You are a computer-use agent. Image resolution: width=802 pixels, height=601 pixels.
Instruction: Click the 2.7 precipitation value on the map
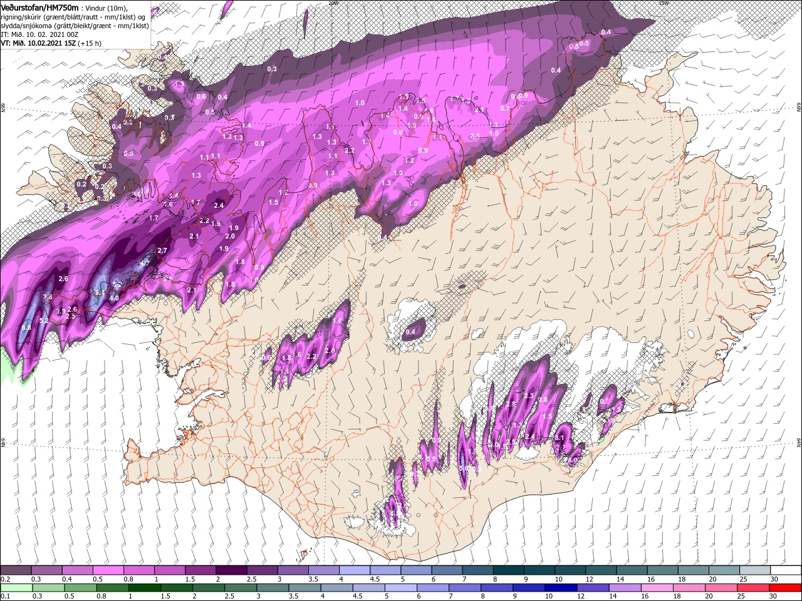[162, 250]
